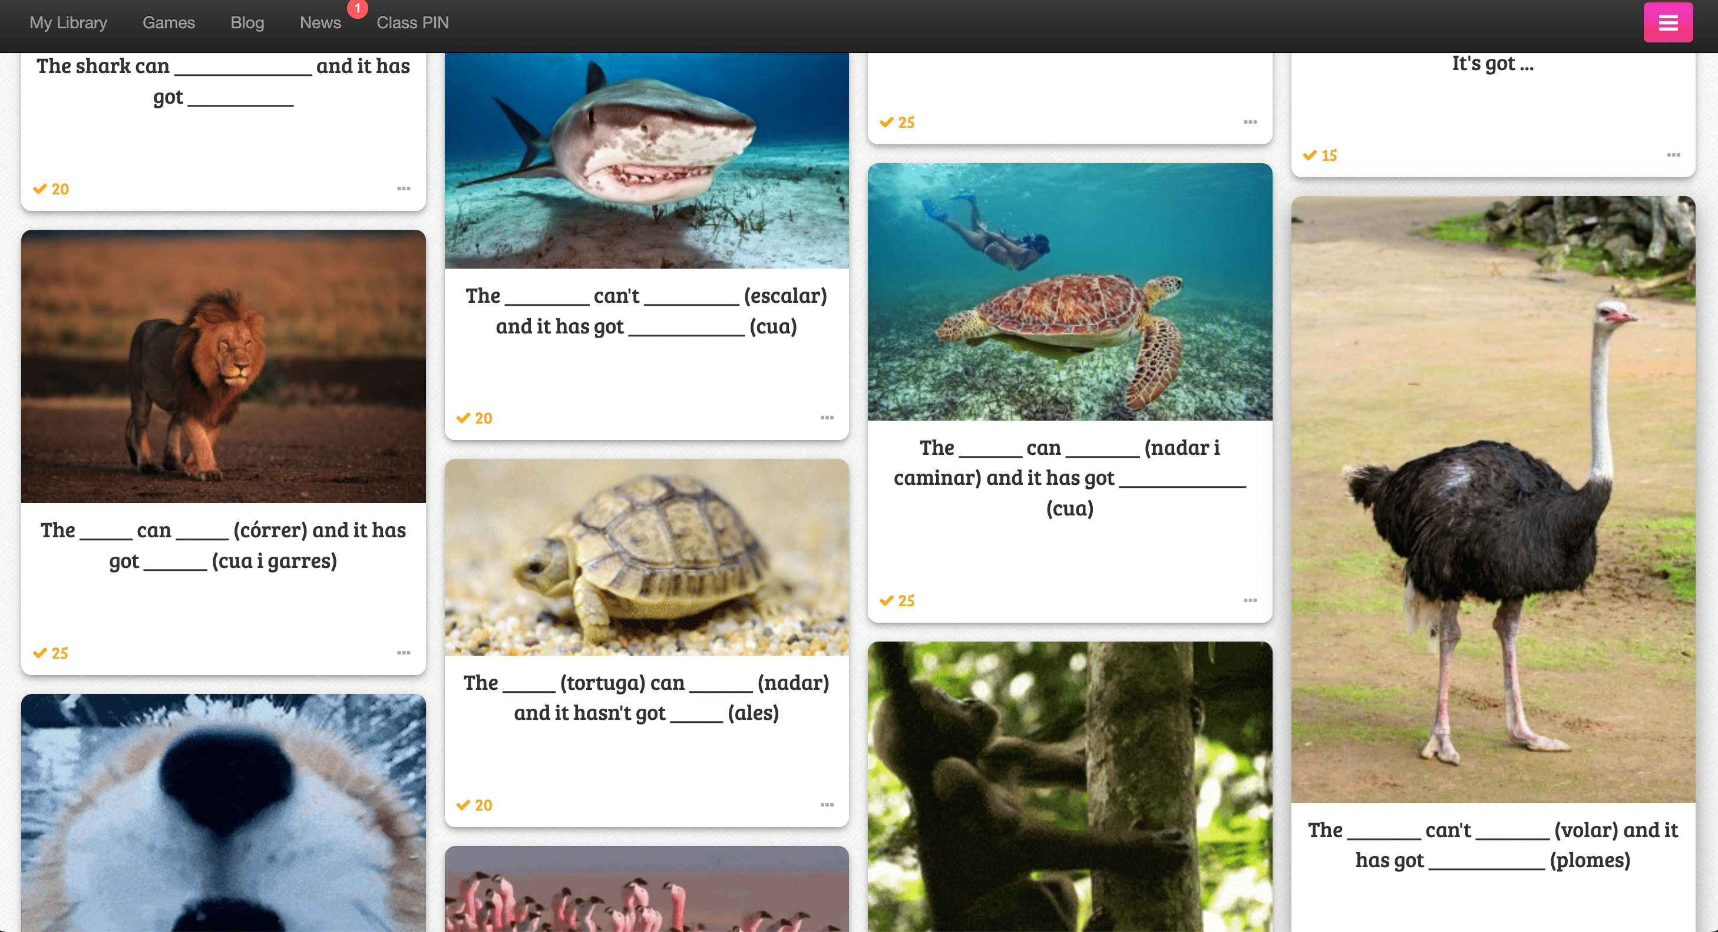This screenshot has height=932, width=1718.
Task: Click the 25 points checkmark above the sea turtle card
Action: click(x=897, y=122)
